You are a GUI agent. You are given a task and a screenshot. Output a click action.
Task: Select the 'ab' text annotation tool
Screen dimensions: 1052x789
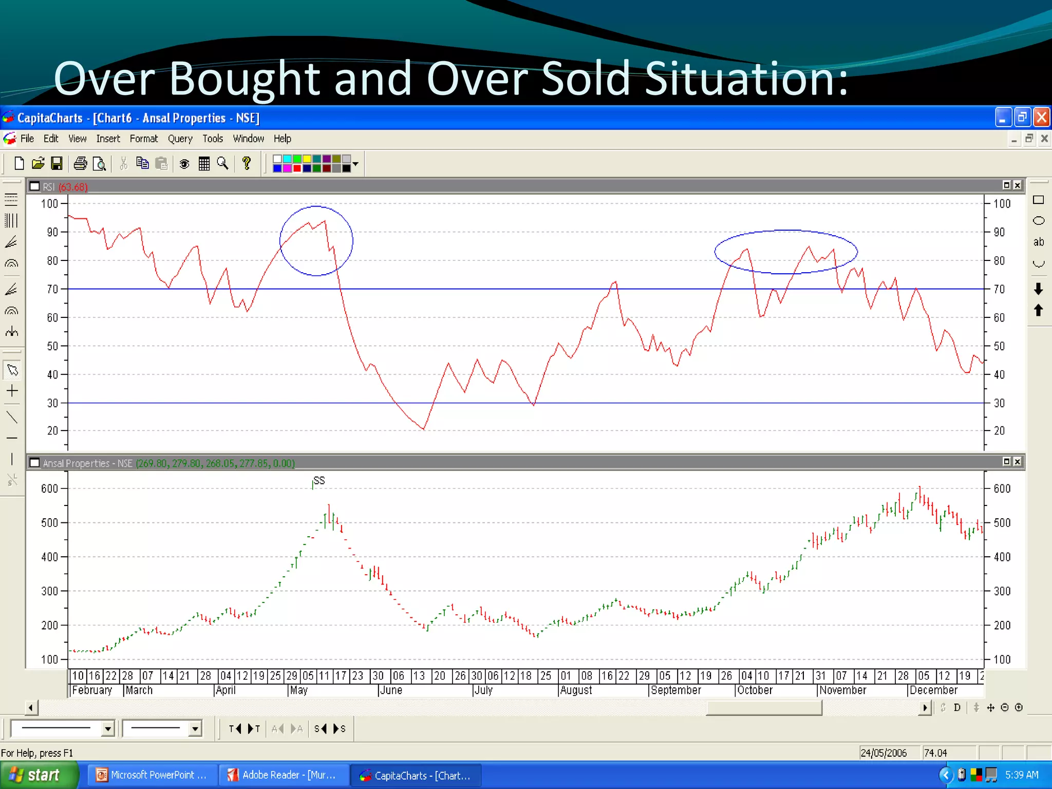(1038, 242)
